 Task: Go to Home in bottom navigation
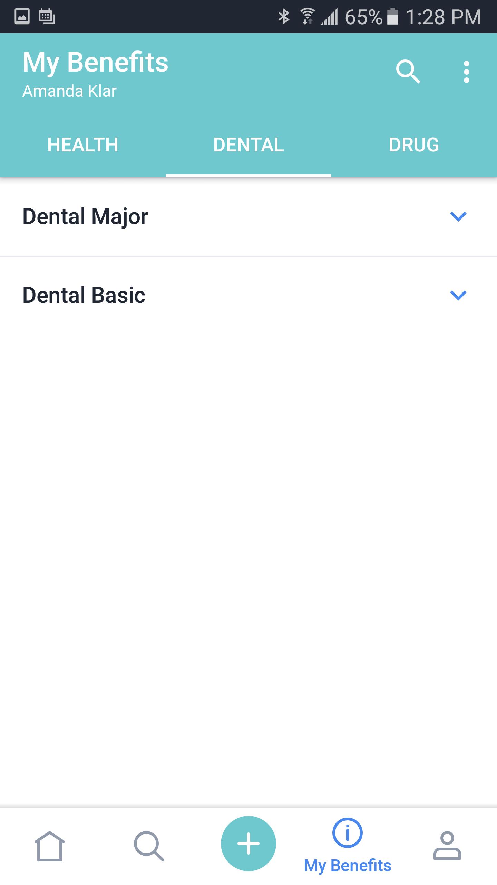pyautogui.click(x=50, y=846)
